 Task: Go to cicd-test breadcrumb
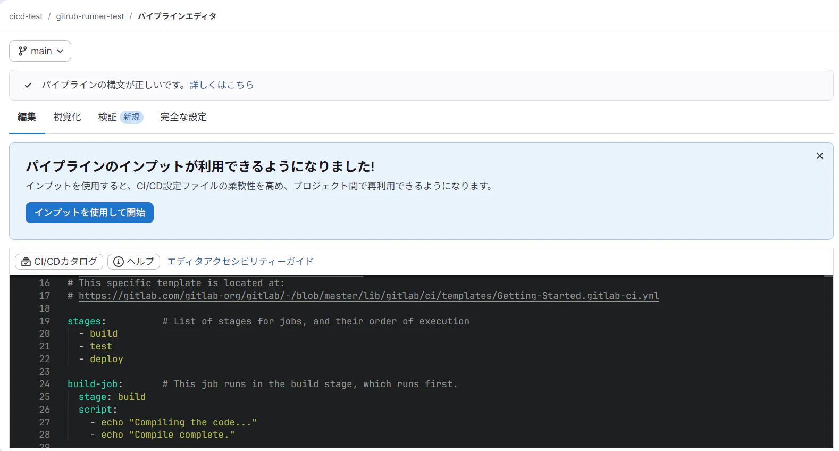click(26, 16)
